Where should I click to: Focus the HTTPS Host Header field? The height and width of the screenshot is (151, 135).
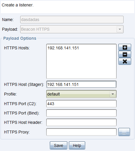81,122
